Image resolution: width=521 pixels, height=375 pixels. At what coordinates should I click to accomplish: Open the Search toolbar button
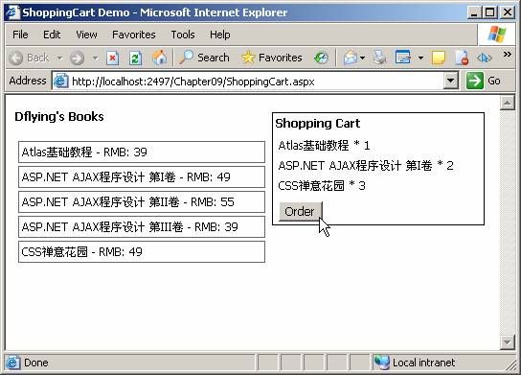(x=204, y=58)
